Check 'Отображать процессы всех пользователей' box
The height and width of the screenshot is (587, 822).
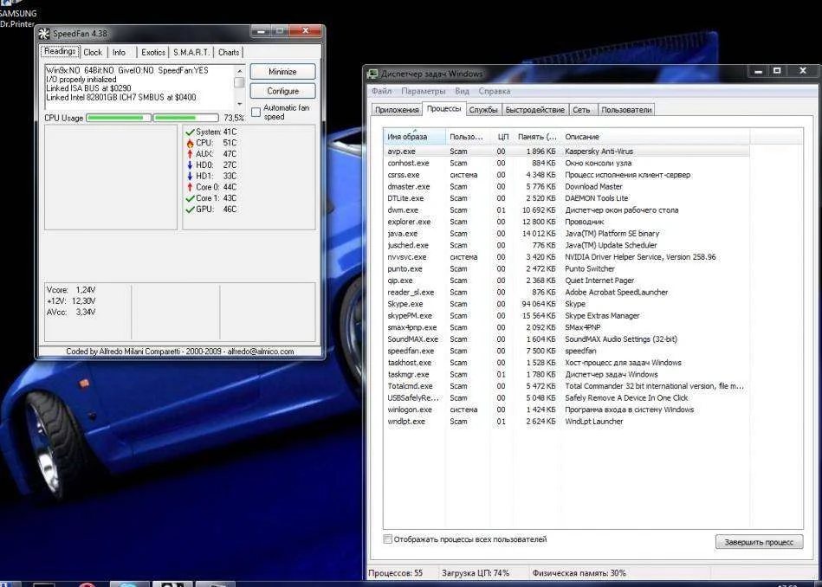(x=388, y=539)
